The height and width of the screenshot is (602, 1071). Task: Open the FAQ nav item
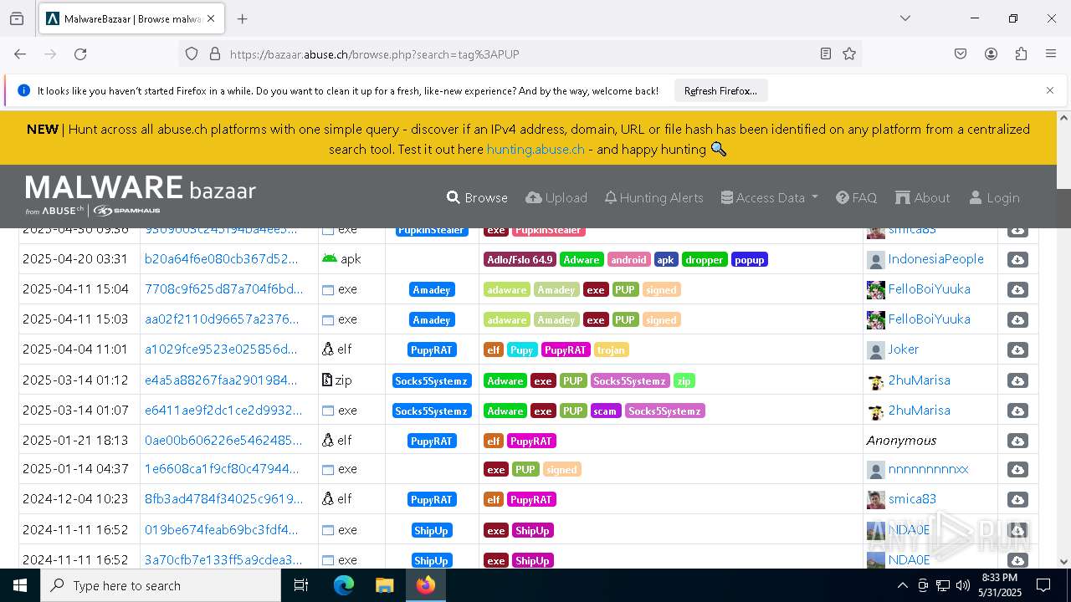pos(856,197)
